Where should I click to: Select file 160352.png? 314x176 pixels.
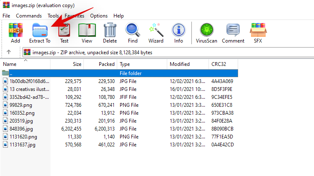tap(22, 113)
